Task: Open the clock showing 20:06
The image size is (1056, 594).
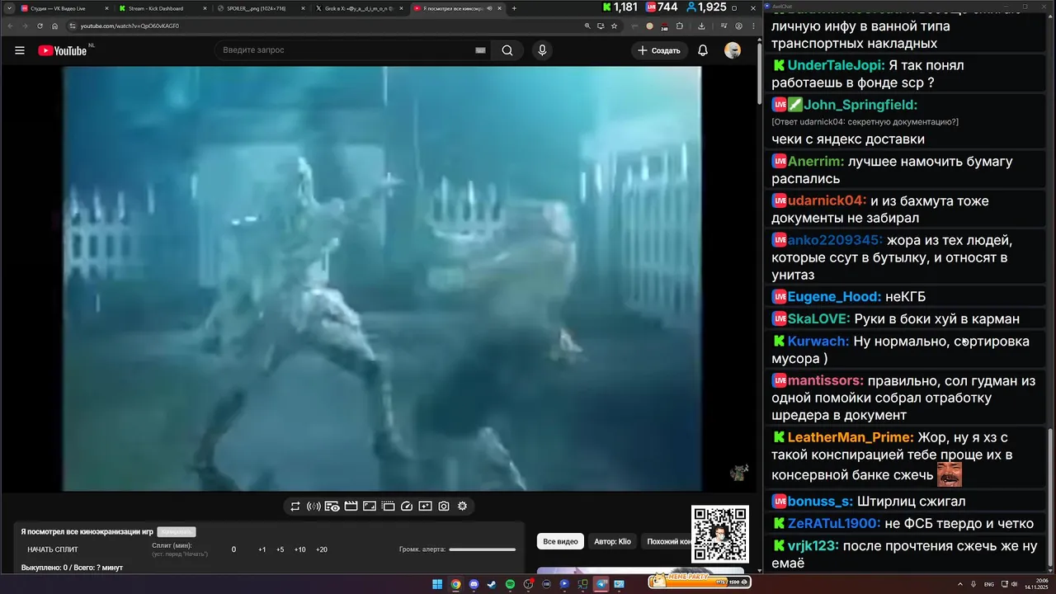Action: click(x=1035, y=584)
